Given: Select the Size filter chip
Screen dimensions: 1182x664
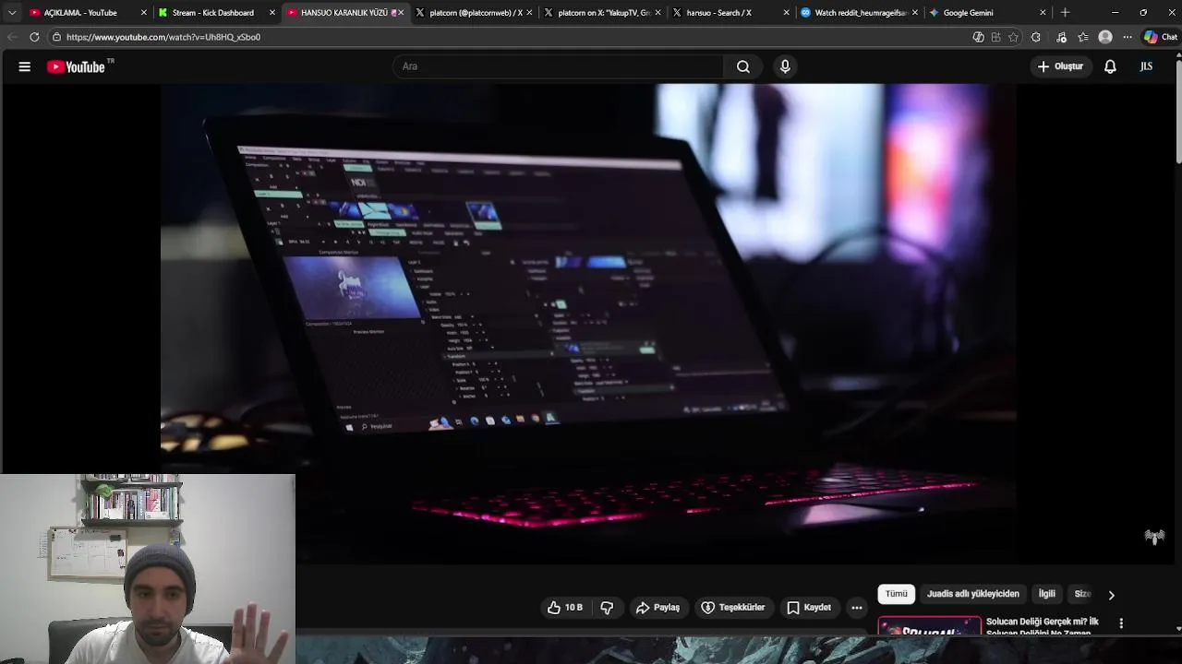Looking at the screenshot, I should click(x=1082, y=594).
